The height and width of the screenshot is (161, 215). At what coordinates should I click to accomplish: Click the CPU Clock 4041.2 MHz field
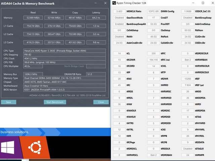click(64, 58)
